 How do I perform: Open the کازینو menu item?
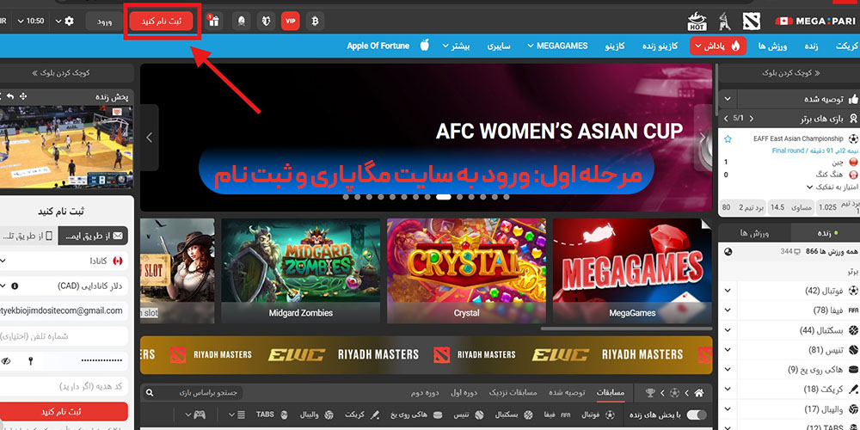[x=615, y=46]
